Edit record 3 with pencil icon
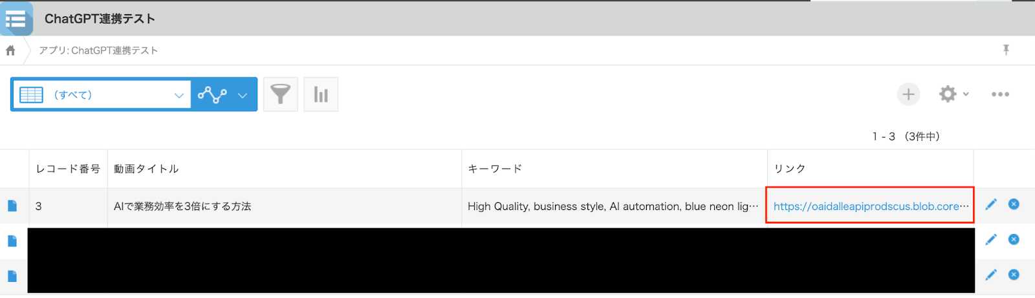The height and width of the screenshot is (298, 1035). click(x=991, y=204)
